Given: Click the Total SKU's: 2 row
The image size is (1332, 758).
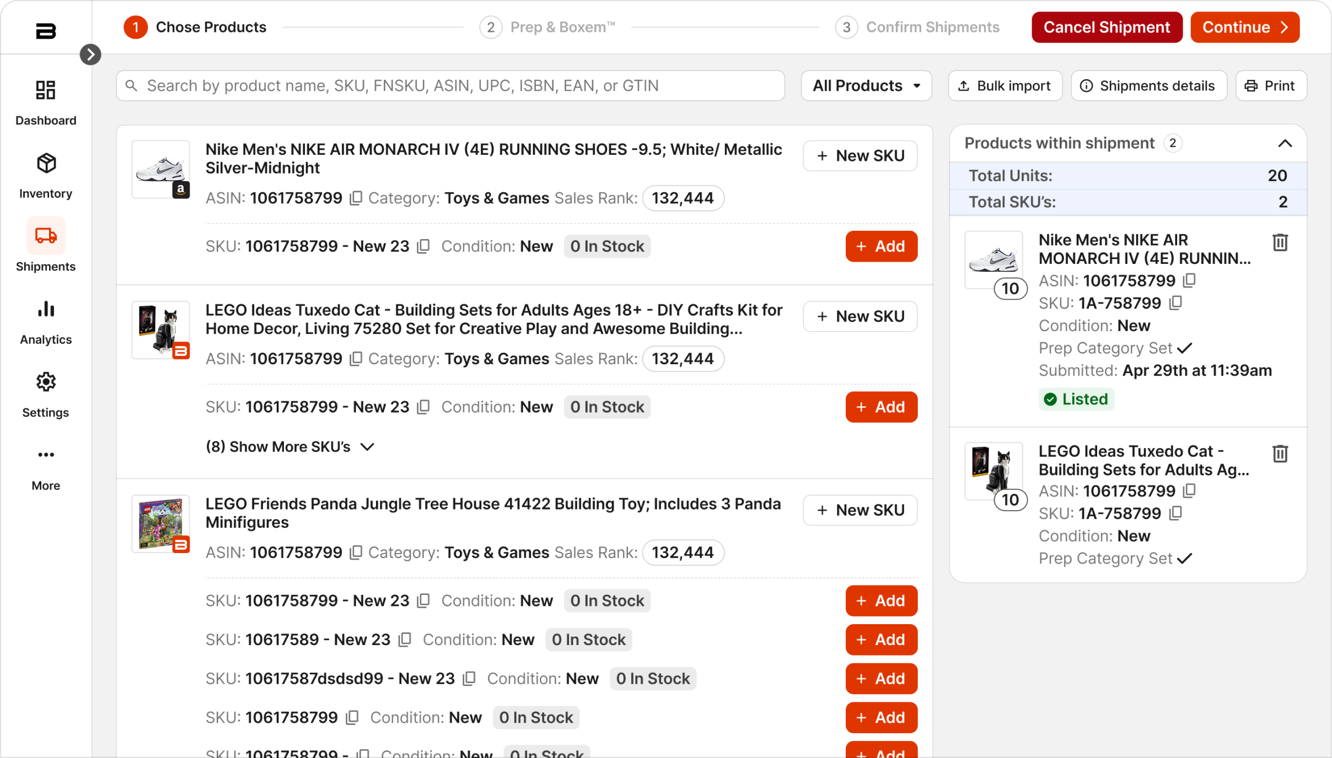Looking at the screenshot, I should [x=1128, y=202].
